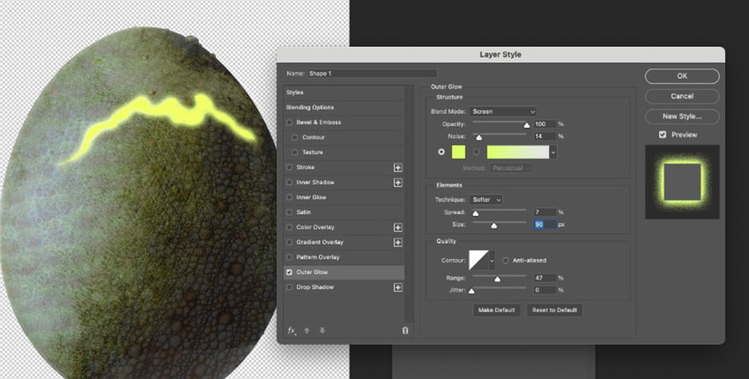
Task: Open the Contour picker dropdown arrow
Action: coord(492,261)
